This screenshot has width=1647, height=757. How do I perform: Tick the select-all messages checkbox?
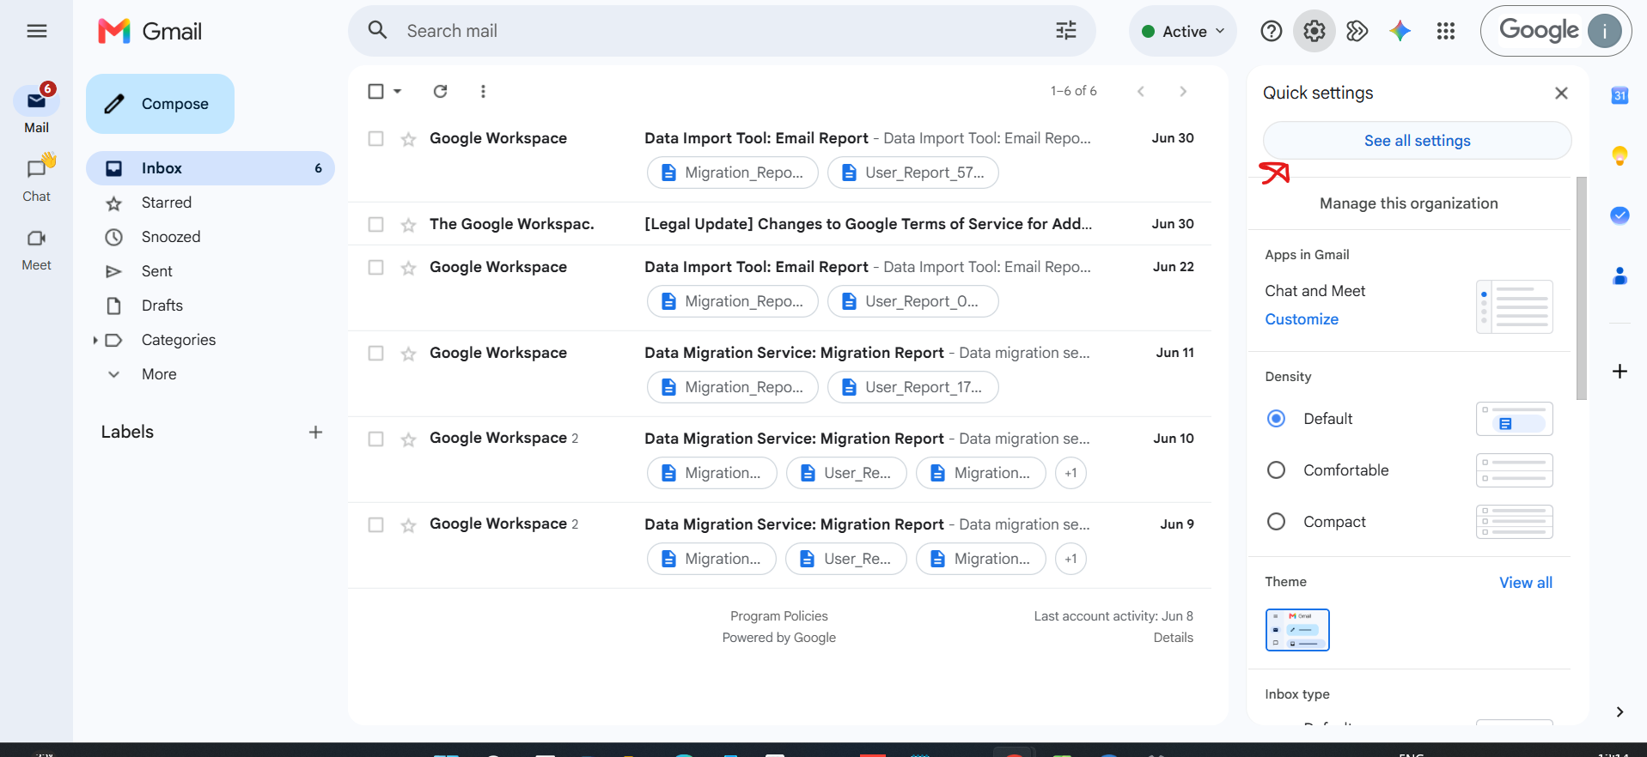click(375, 91)
